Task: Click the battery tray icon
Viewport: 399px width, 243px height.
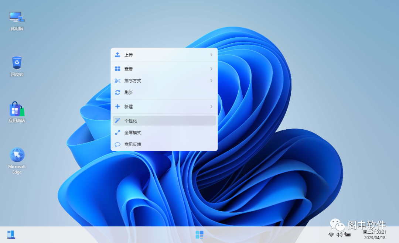Action: tap(348, 235)
